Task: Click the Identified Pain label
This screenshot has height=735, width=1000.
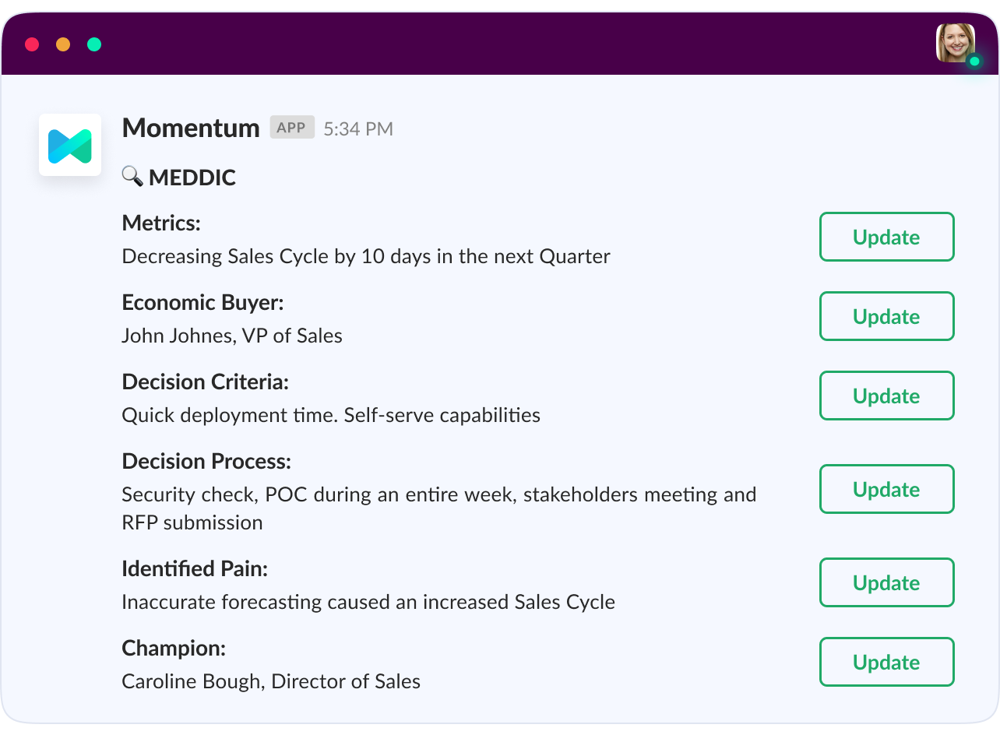Action: (x=194, y=569)
